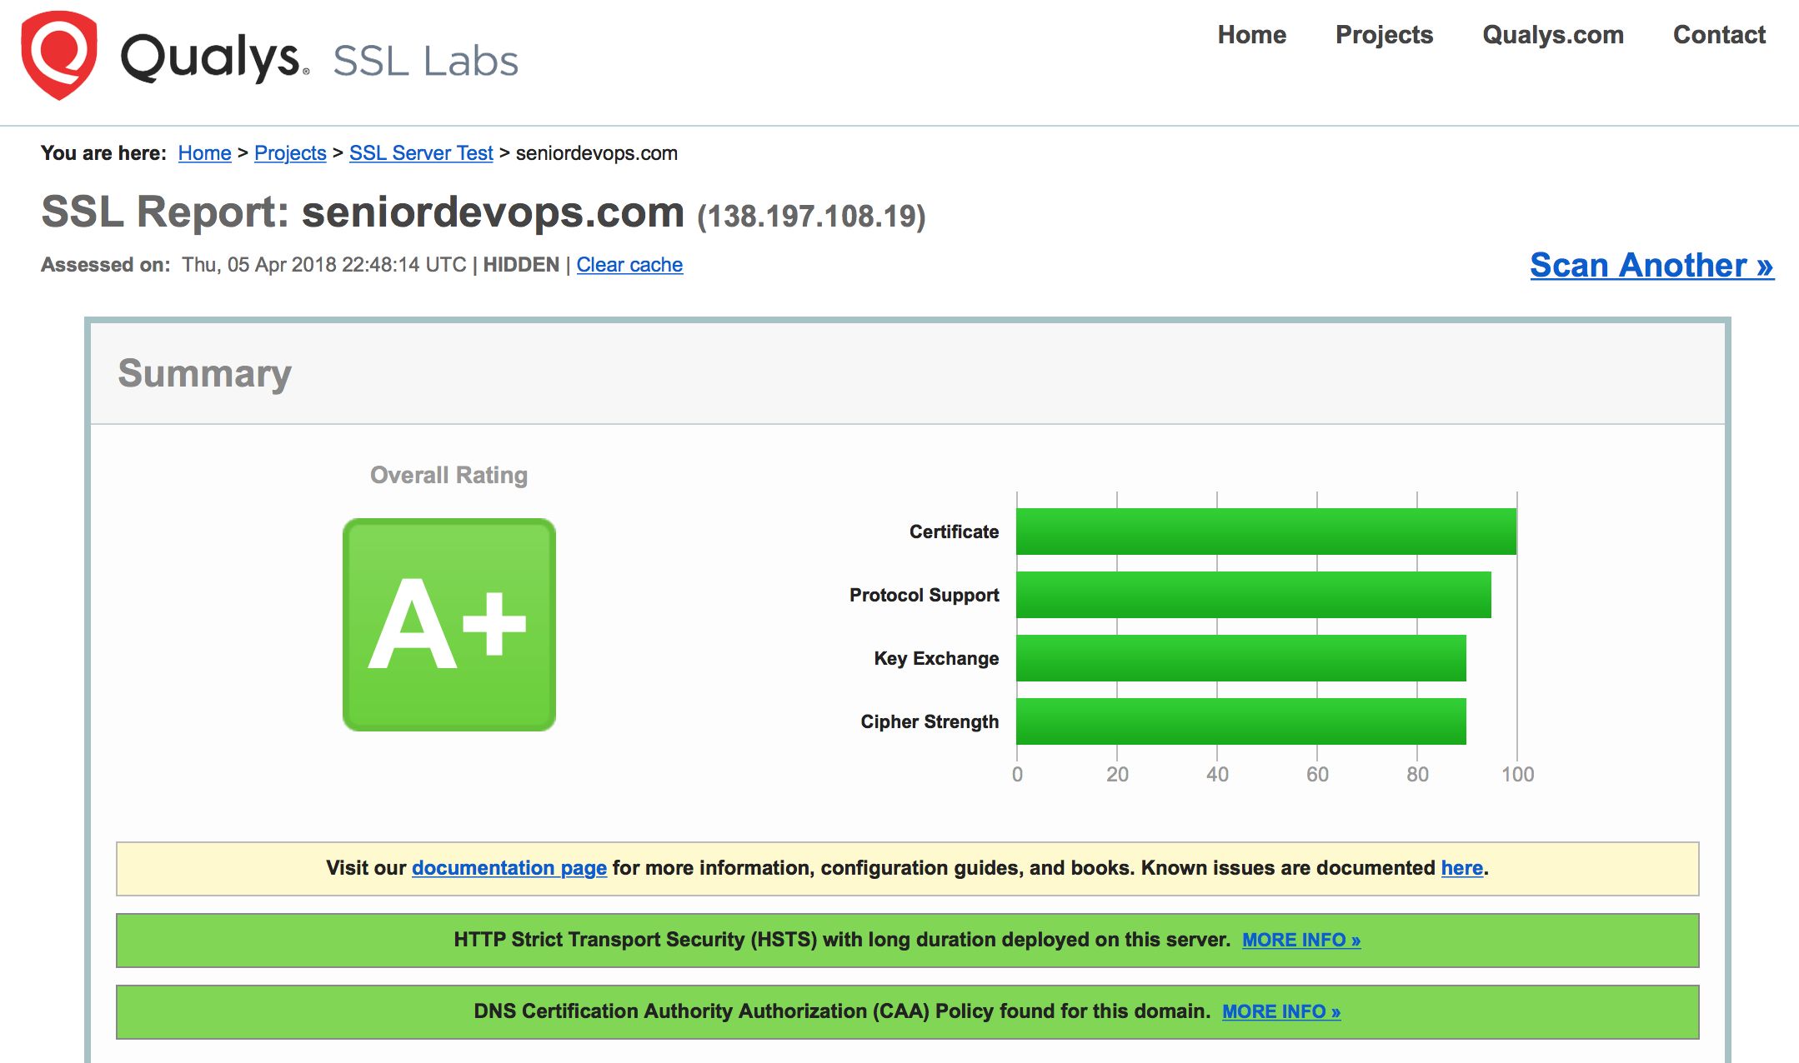Follow the Home breadcrumb link
The height and width of the screenshot is (1063, 1799).
(204, 152)
